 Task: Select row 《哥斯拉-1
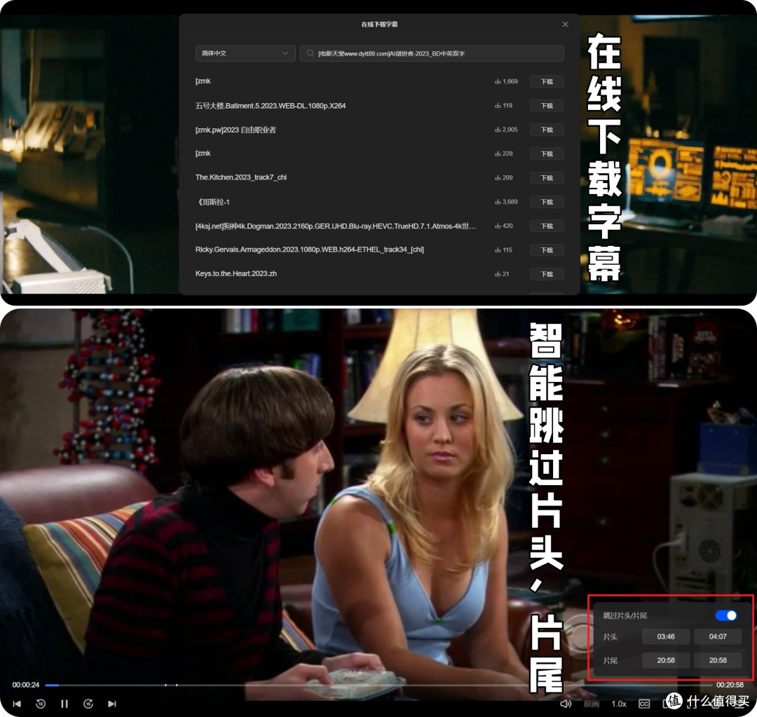379,202
